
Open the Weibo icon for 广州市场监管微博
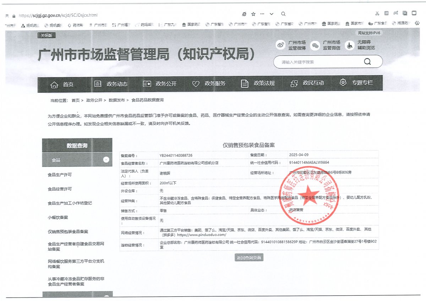click(281, 45)
